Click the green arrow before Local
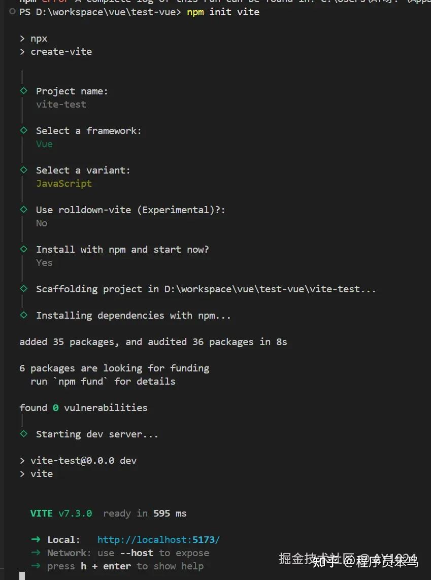This screenshot has width=431, height=580. pyautogui.click(x=36, y=540)
